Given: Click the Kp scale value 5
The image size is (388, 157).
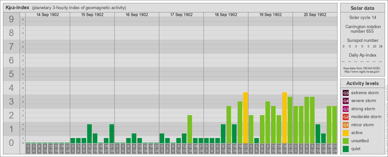Looking at the screenshot, I should tap(11, 74).
